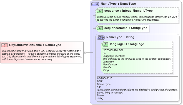This screenshot has height=105, width=183.
Task: Click the 'SC' line under languageID
Action: coord(104,53)
